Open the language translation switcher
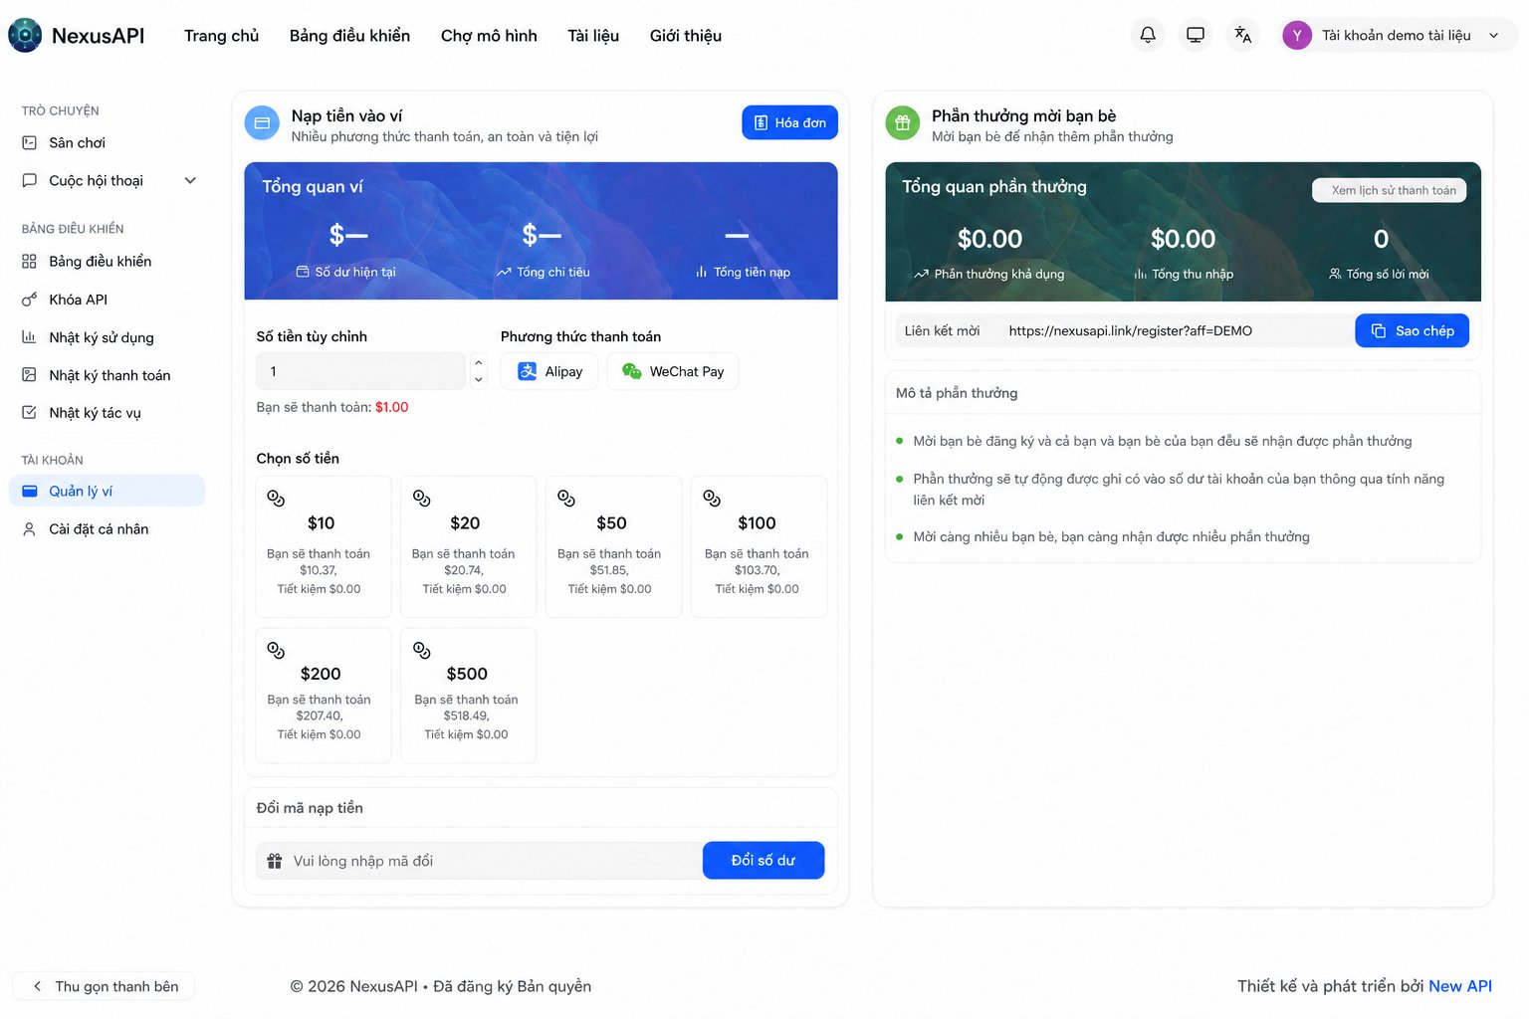 (x=1243, y=35)
